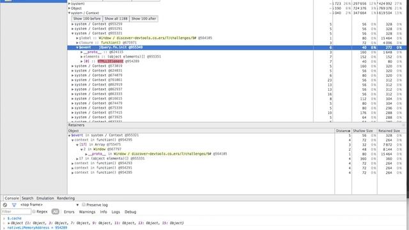Sort retainers by Distance column
The width and height of the screenshot is (409, 230).
(343, 130)
